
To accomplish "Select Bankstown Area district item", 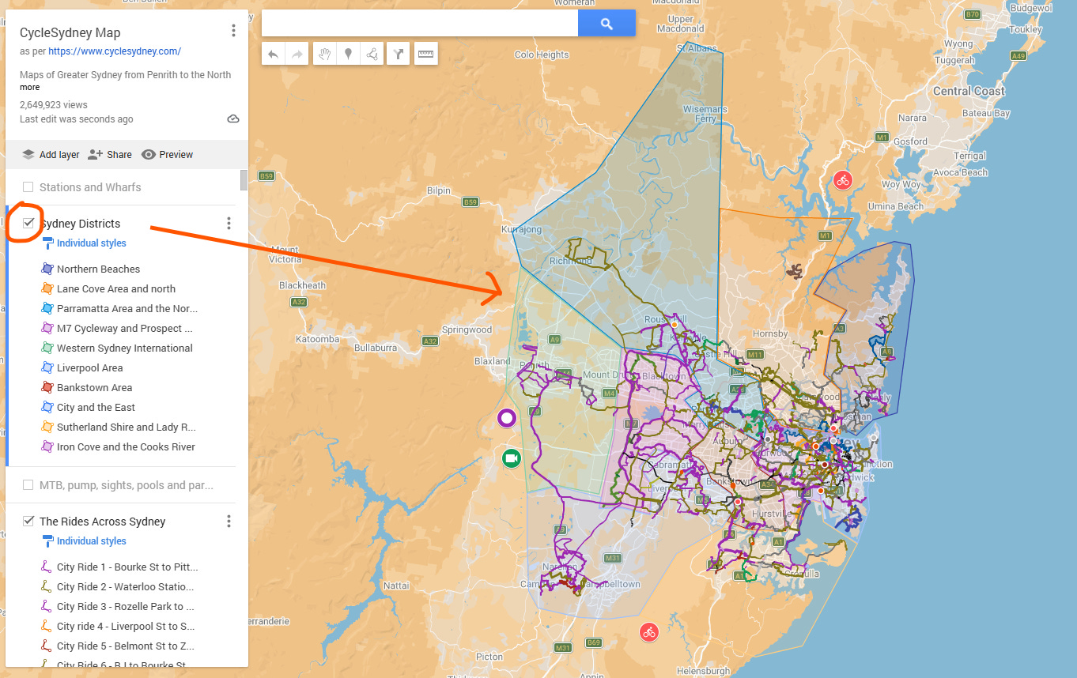I will pyautogui.click(x=94, y=387).
